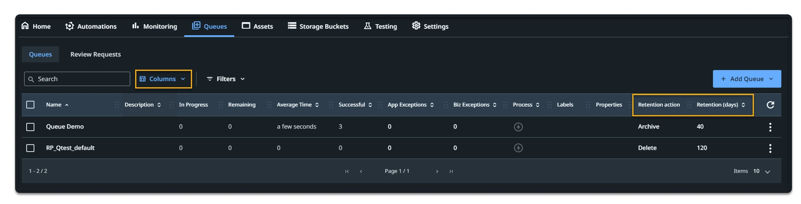Image resolution: width=801 pixels, height=204 pixels.
Task: Go to the previous page
Action: click(361, 171)
